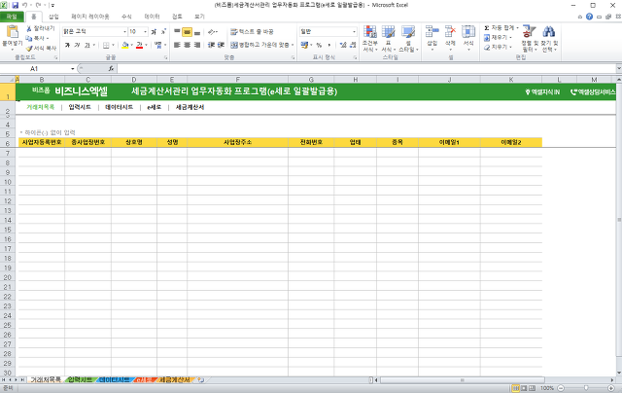Click the accounting number format icon
The height and width of the screenshot is (393, 622).
(304, 46)
